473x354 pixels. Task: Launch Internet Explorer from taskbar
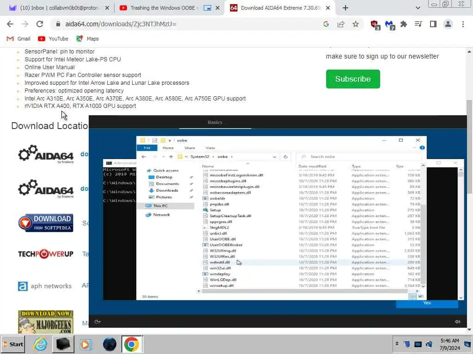[40, 344]
